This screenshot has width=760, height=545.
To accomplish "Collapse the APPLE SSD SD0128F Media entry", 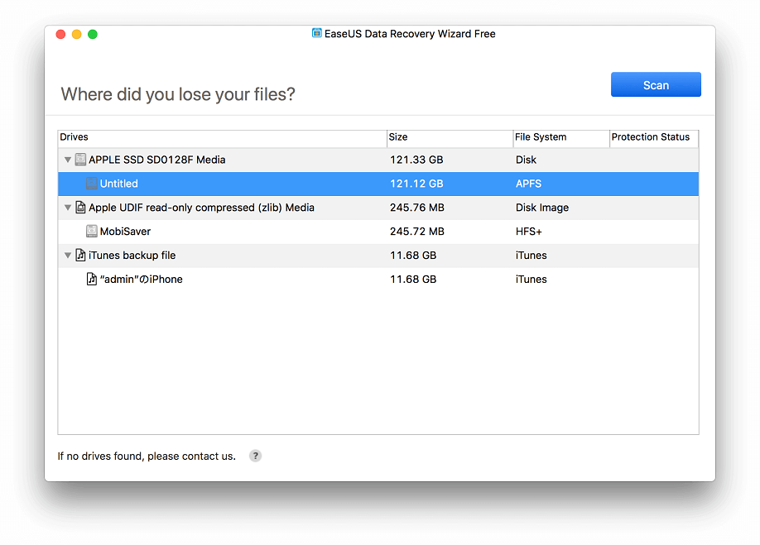I will pyautogui.click(x=67, y=159).
